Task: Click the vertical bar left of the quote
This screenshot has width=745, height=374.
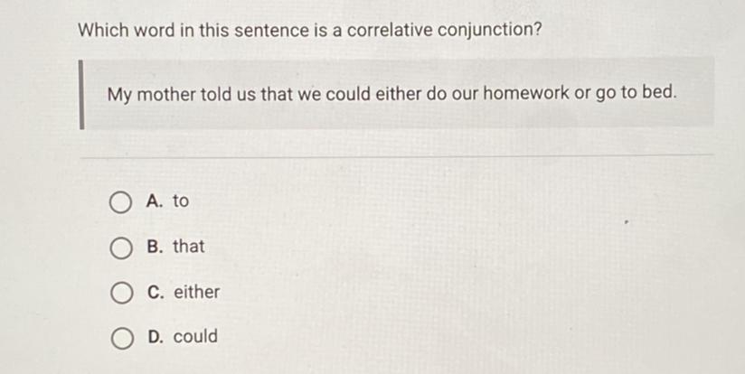Action: tap(81, 94)
